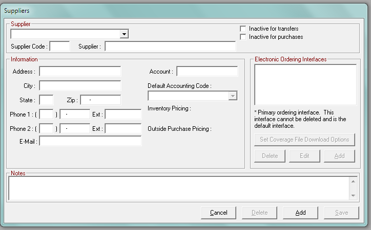Click the Phone 1 area code box
371x230 pixels.
(x=46, y=114)
